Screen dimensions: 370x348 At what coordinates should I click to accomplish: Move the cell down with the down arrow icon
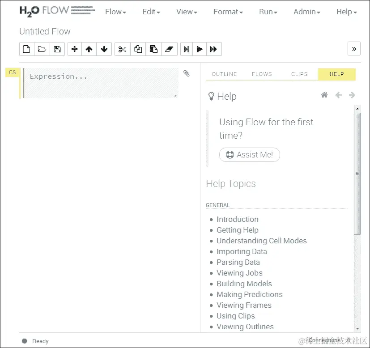pyautogui.click(x=104, y=49)
